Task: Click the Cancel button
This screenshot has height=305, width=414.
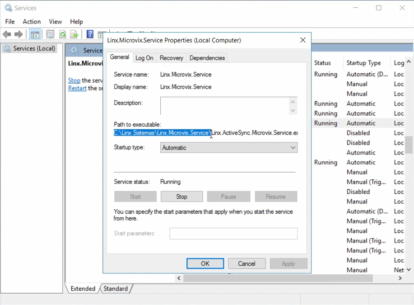Action: point(247,263)
